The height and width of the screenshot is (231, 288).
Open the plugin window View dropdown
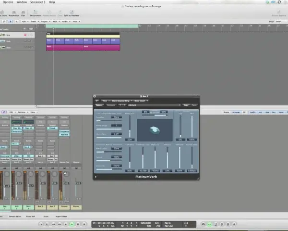point(106,101)
